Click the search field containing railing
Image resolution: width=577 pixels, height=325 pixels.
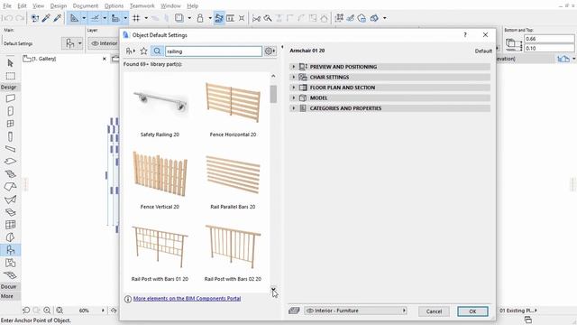pyautogui.click(x=214, y=51)
